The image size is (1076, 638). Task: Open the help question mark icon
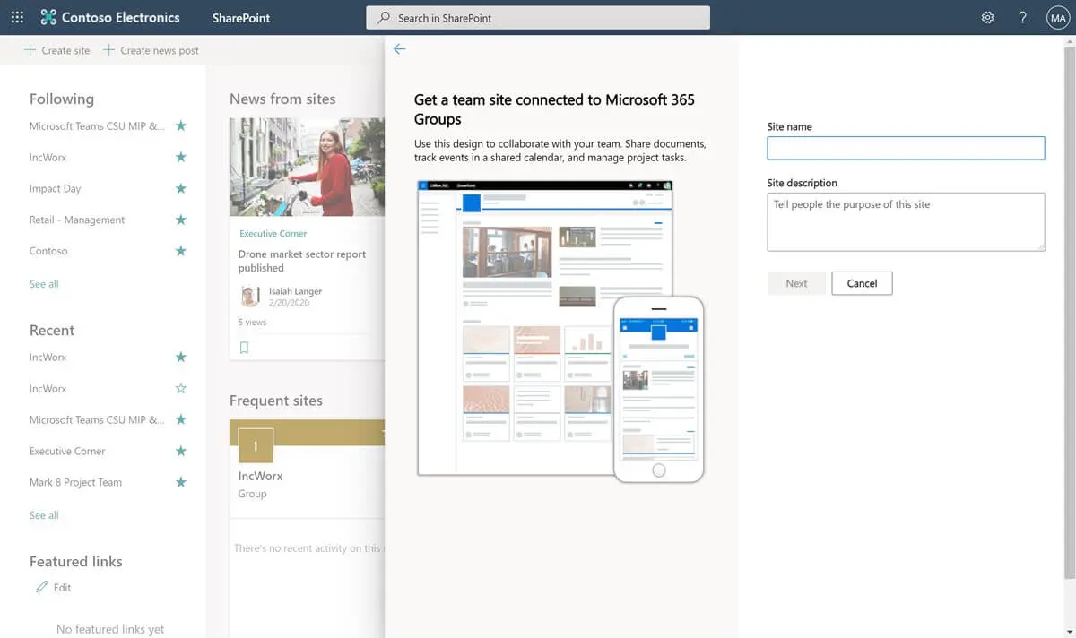(1023, 17)
